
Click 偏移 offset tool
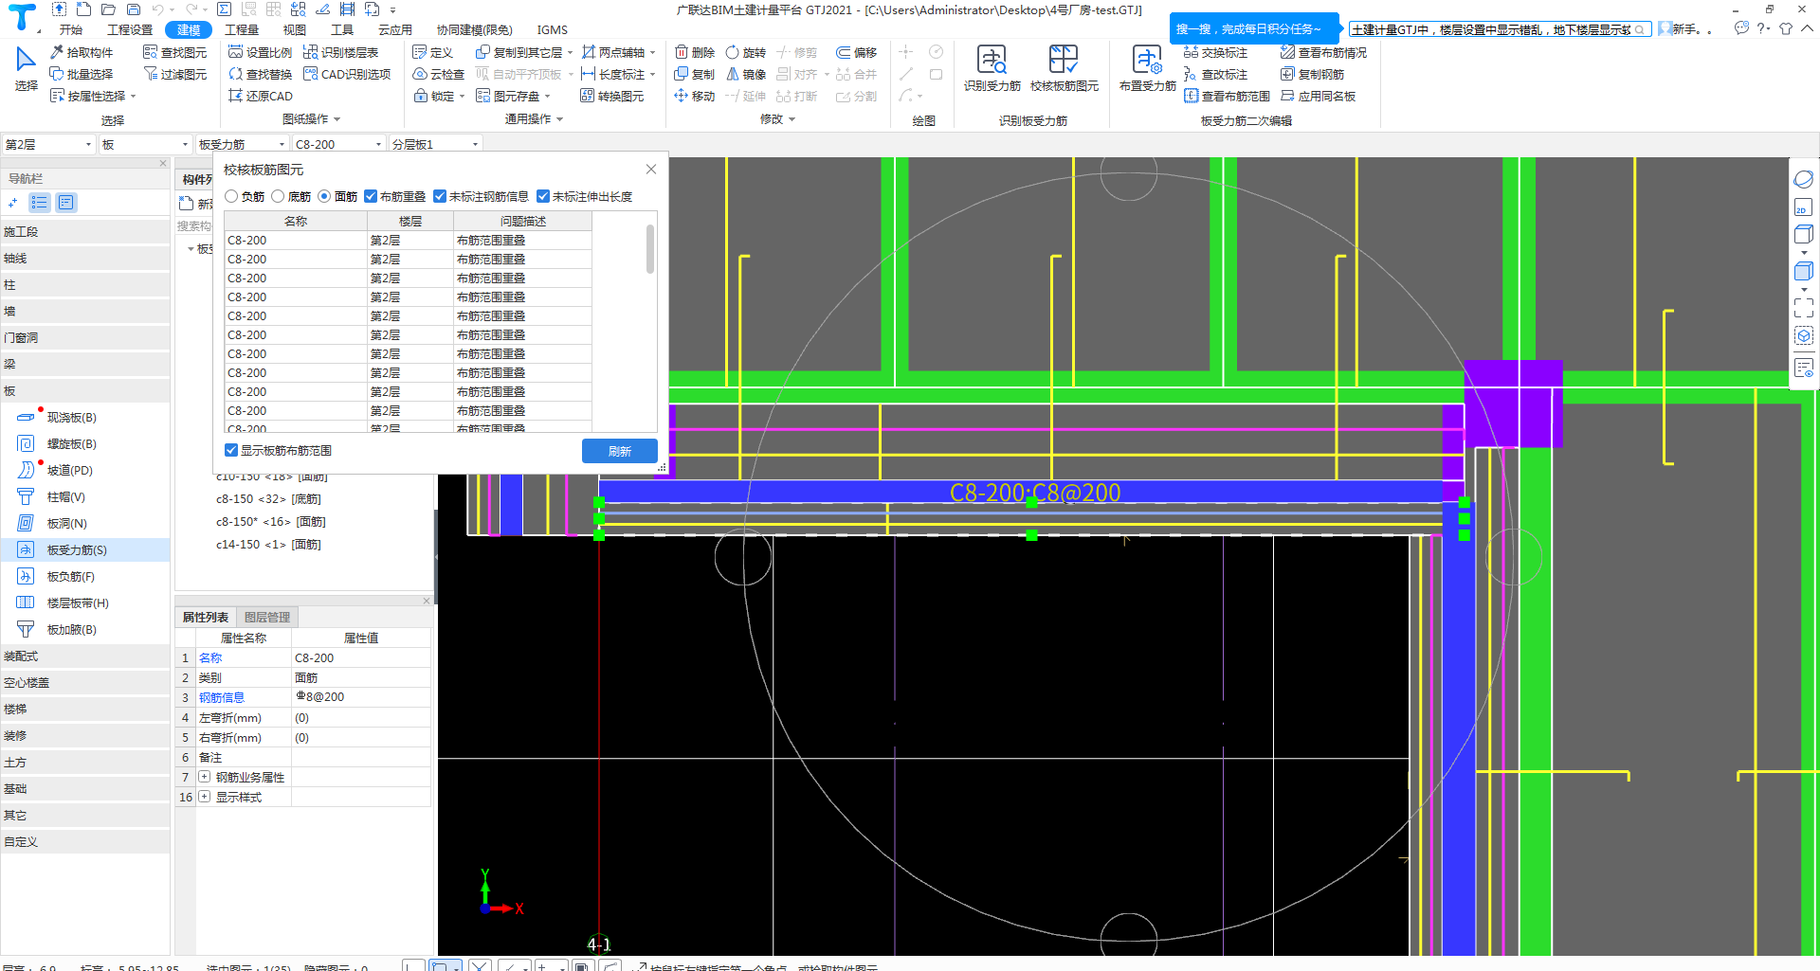pyautogui.click(x=857, y=52)
